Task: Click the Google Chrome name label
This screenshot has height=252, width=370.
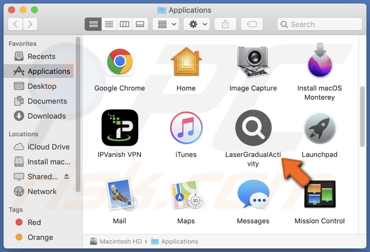Action: (x=119, y=88)
